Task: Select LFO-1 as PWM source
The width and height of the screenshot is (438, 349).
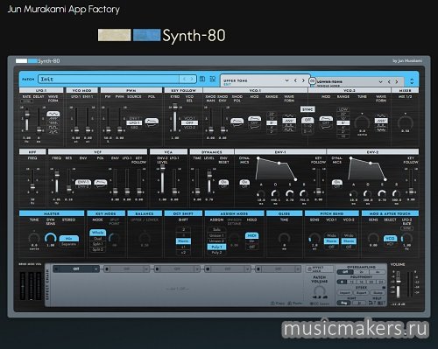Action: (134, 122)
